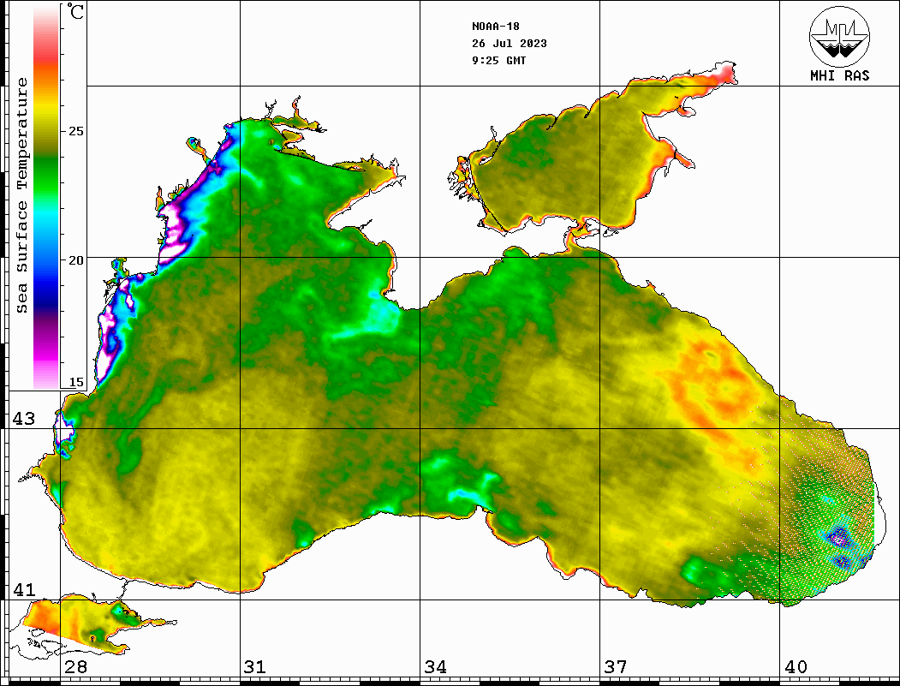Click longitude label '34'
Viewport: 900px width, 686px height.
[x=436, y=667]
